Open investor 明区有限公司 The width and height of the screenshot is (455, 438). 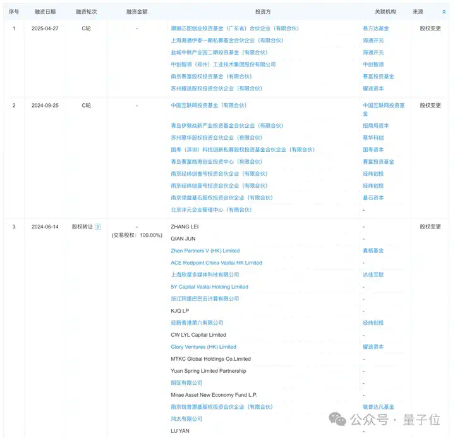coord(186,383)
